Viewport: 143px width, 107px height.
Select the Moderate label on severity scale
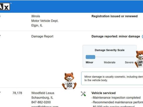click(x=110, y=62)
